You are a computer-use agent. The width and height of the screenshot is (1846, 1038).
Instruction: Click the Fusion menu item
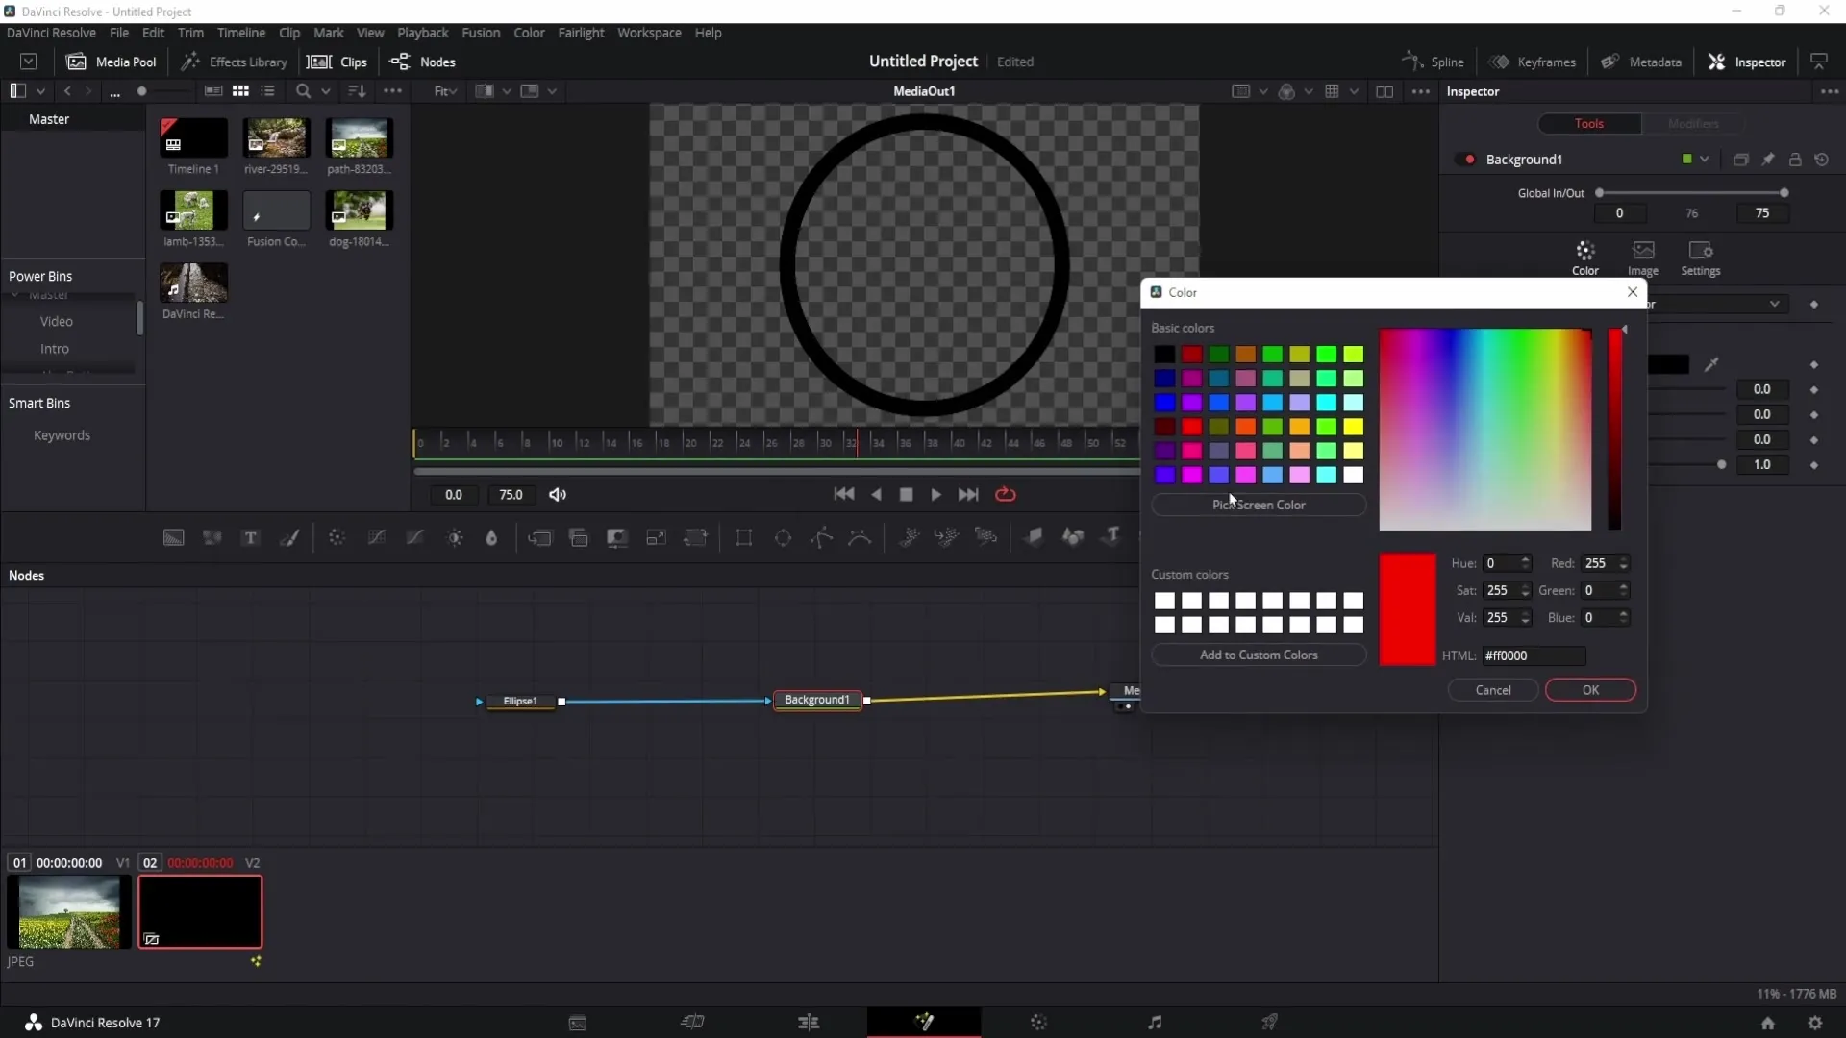[479, 32]
